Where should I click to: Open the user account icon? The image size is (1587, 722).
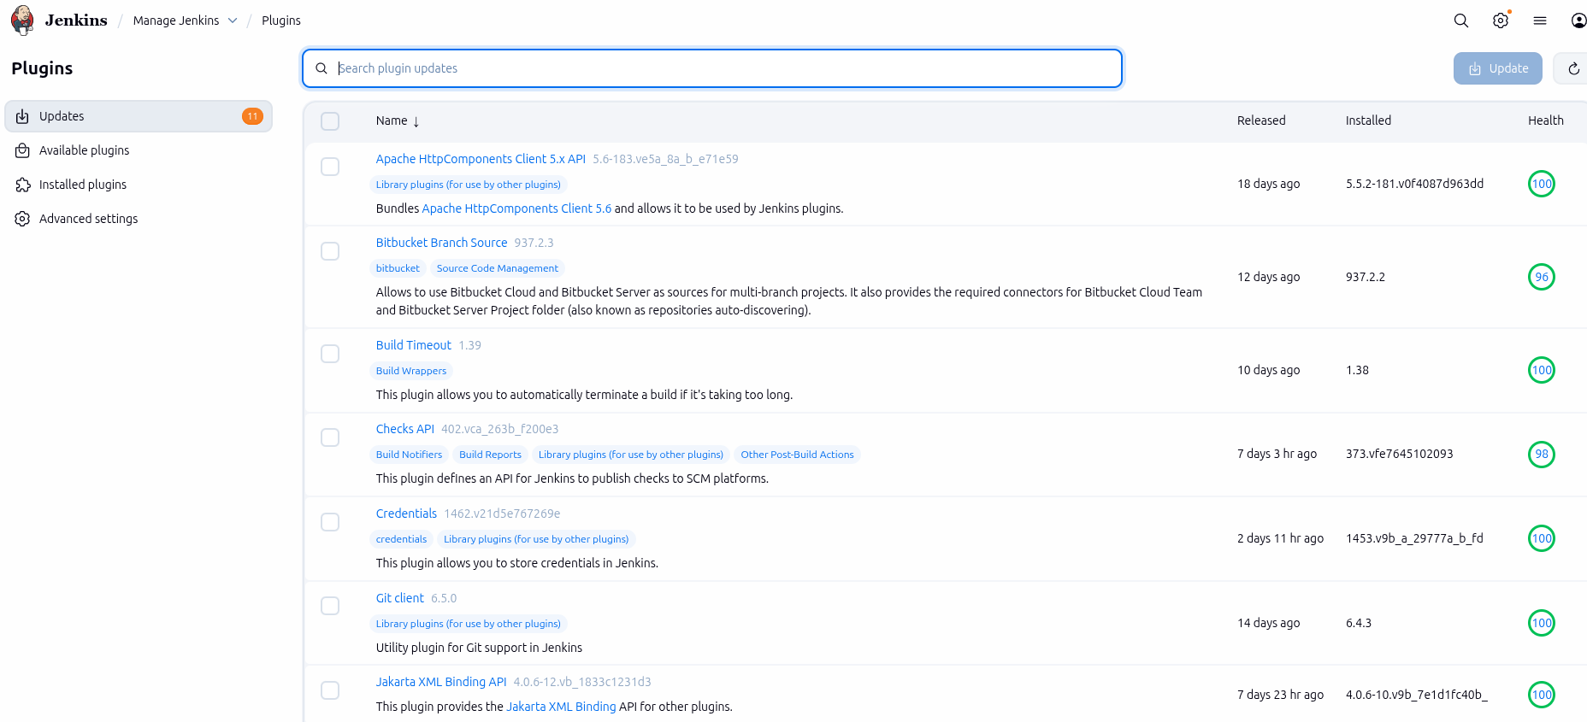1578,21
